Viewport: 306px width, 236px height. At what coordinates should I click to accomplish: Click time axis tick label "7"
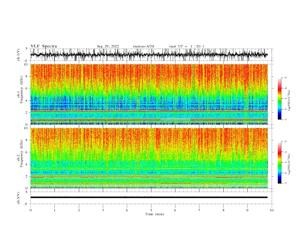click(x=199, y=210)
